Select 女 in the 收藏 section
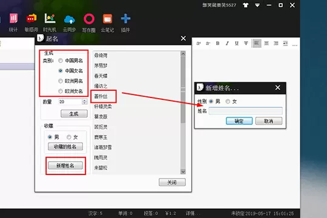Screen dimensions: 327x218 [72, 137]
